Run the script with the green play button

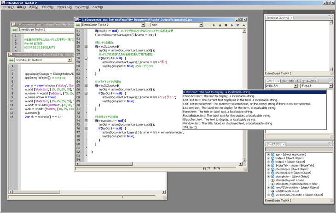coord(214,25)
